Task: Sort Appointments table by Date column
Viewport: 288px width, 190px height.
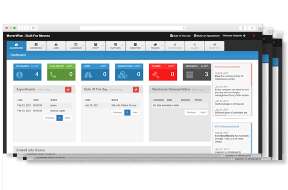Action: [20, 100]
